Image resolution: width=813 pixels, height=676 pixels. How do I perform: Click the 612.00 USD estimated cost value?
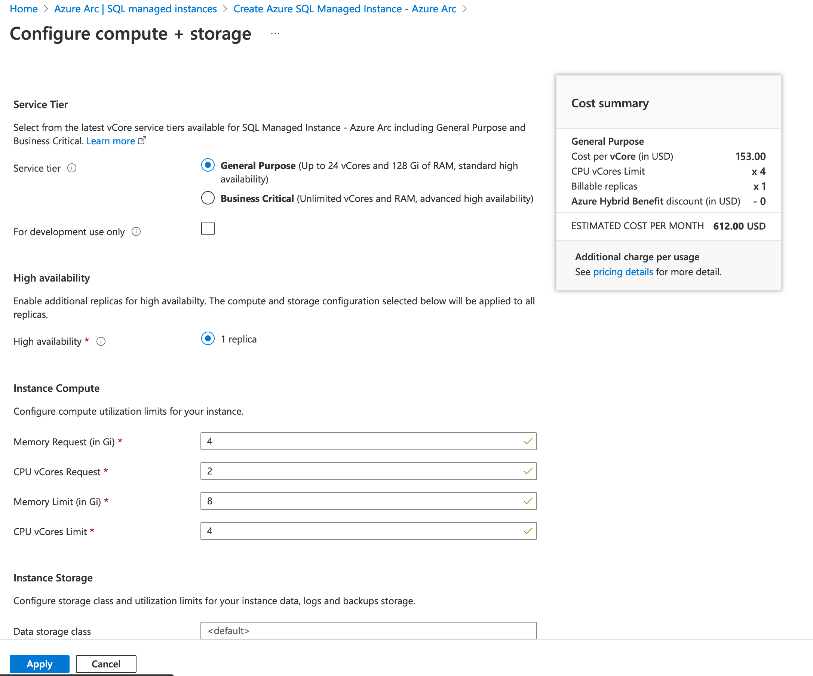tap(739, 226)
